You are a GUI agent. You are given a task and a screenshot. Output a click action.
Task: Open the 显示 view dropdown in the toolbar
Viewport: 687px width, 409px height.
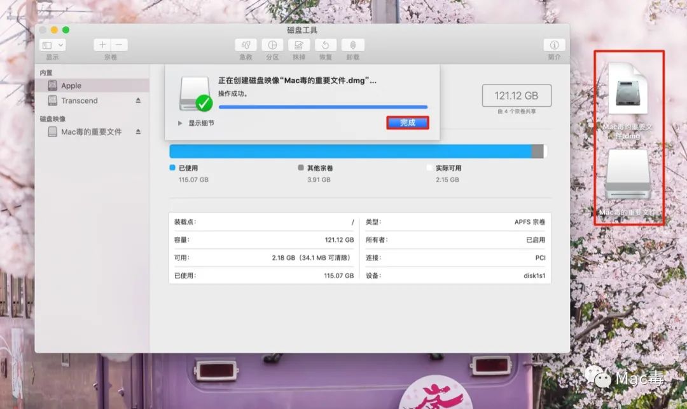click(52, 45)
